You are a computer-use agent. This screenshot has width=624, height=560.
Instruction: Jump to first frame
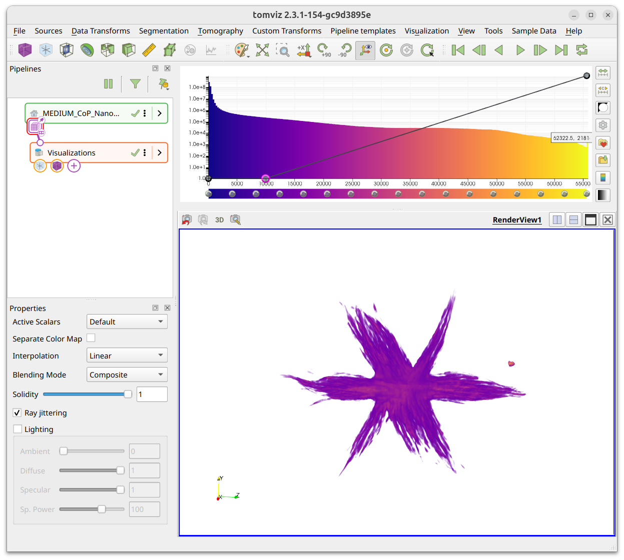pyautogui.click(x=458, y=50)
